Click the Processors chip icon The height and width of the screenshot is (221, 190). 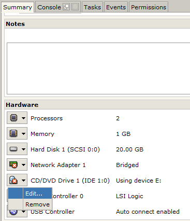tap(13, 118)
